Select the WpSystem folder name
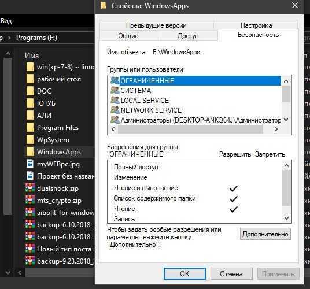 [53, 140]
